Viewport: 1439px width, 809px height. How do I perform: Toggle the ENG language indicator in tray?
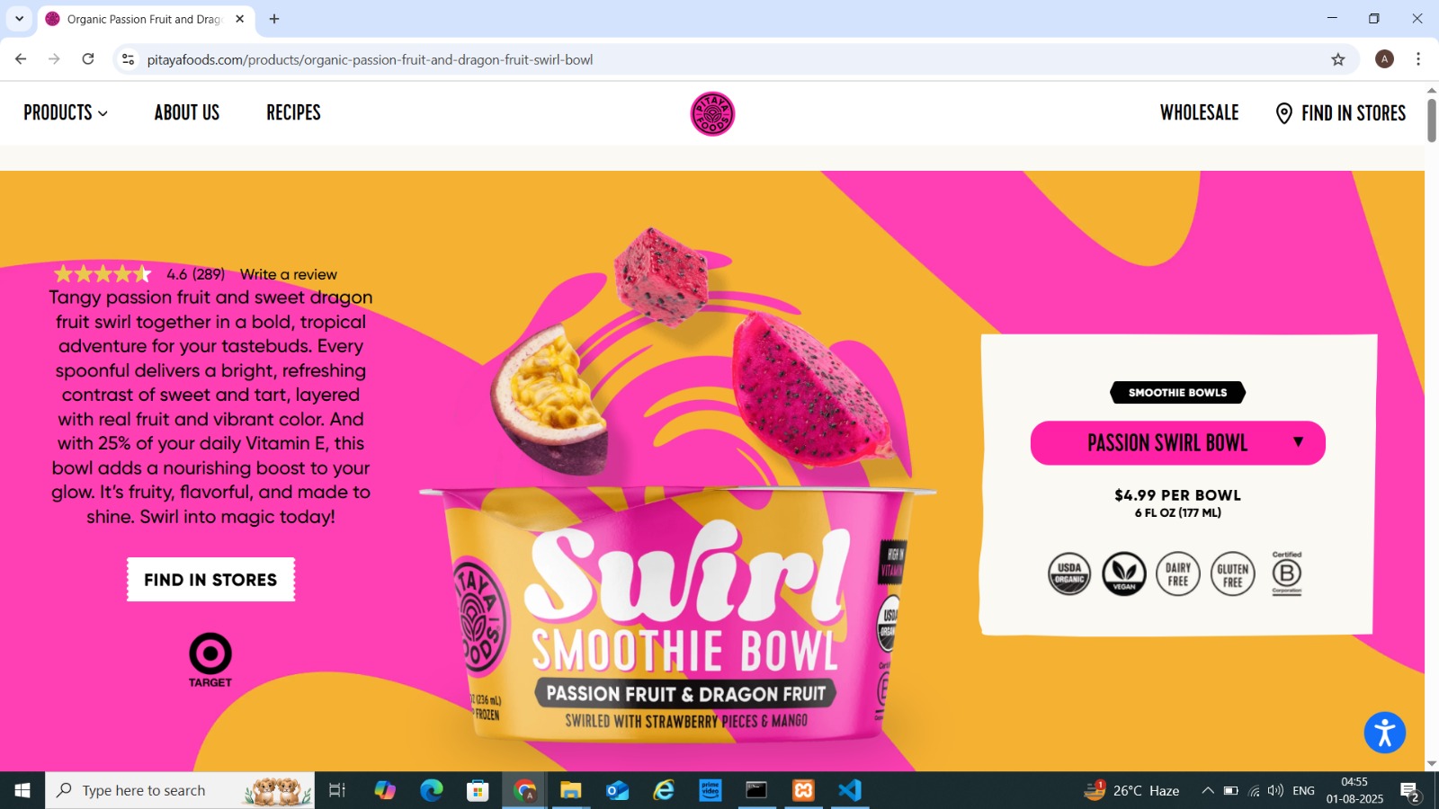[x=1302, y=790]
